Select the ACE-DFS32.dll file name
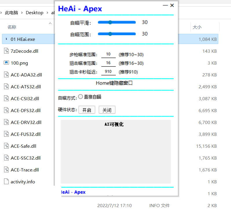Screen dimensions: 231x210 click(x=26, y=111)
